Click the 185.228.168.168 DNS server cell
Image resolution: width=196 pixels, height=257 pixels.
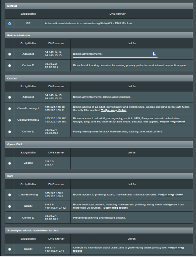coord(56,120)
